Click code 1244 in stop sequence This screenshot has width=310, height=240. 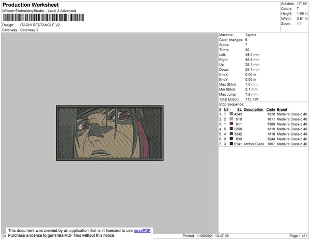point(271,139)
